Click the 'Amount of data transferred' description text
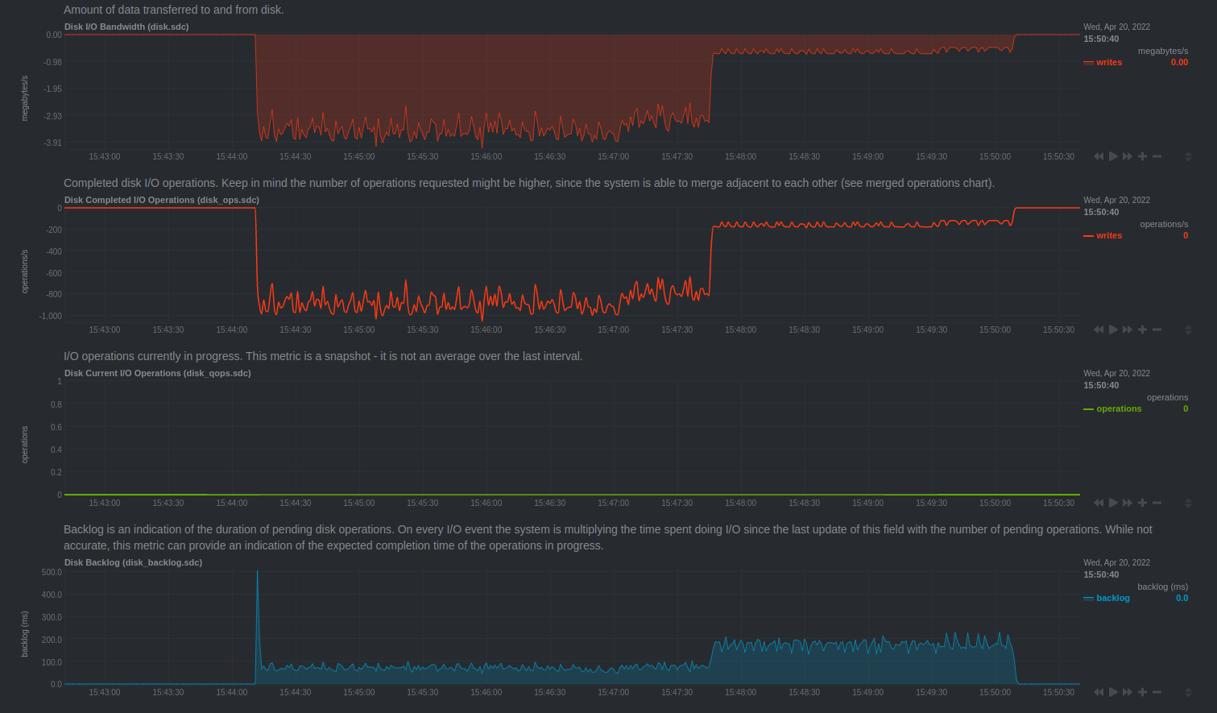 pyautogui.click(x=174, y=10)
